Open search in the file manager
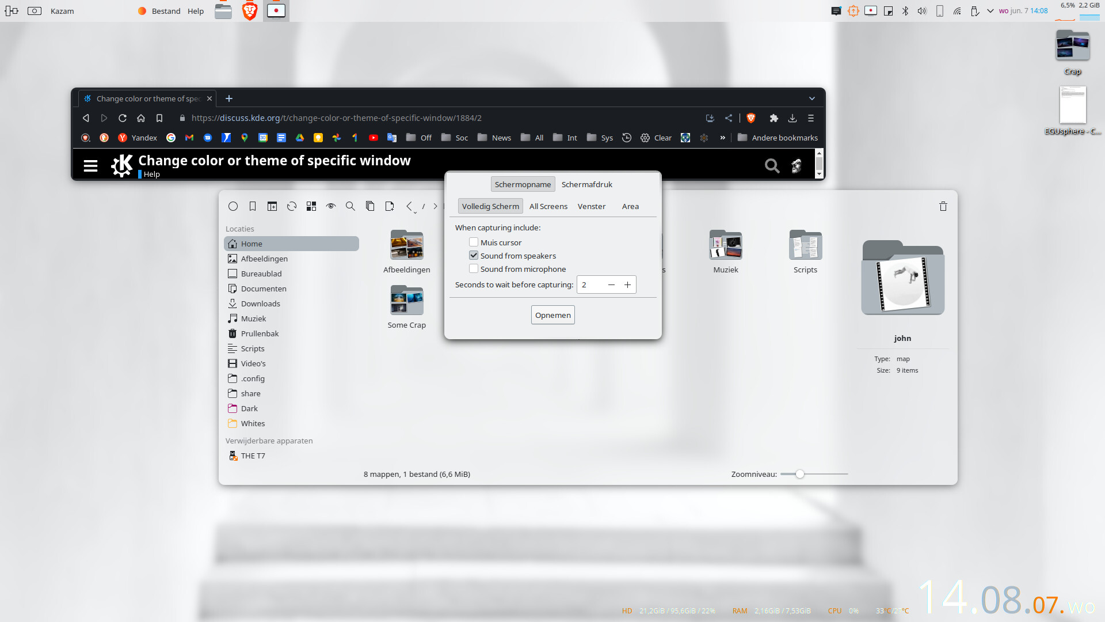Viewport: 1105px width, 622px height. [x=350, y=206]
